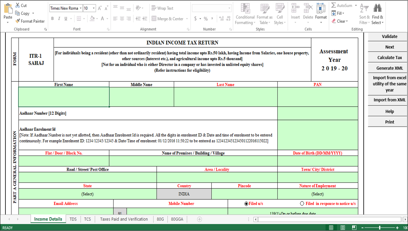Click the align text left icon
408x231 pixels.
tap(115, 19)
